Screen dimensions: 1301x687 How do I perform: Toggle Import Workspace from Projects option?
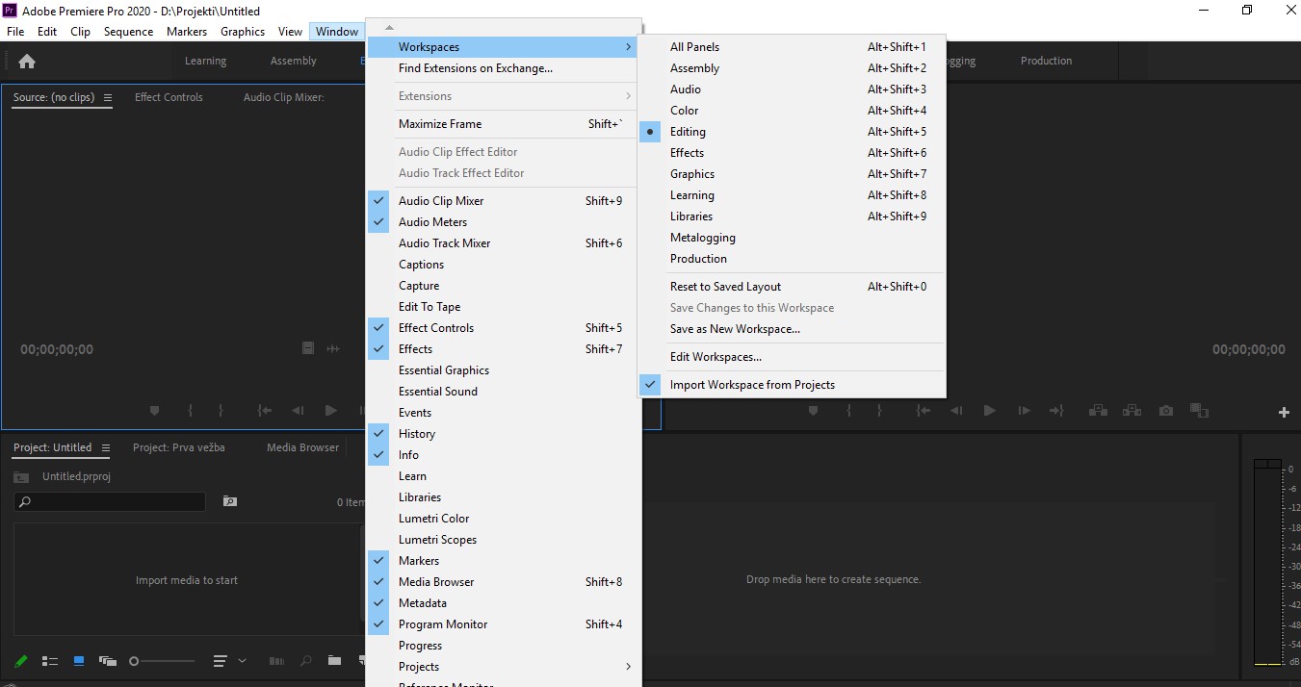[x=793, y=385]
